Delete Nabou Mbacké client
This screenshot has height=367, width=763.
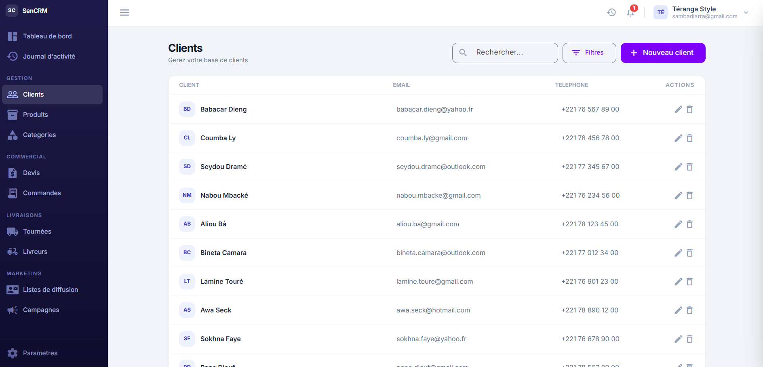(x=690, y=196)
